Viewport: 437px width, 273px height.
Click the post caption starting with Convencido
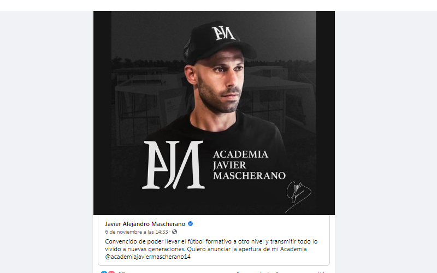click(x=211, y=249)
